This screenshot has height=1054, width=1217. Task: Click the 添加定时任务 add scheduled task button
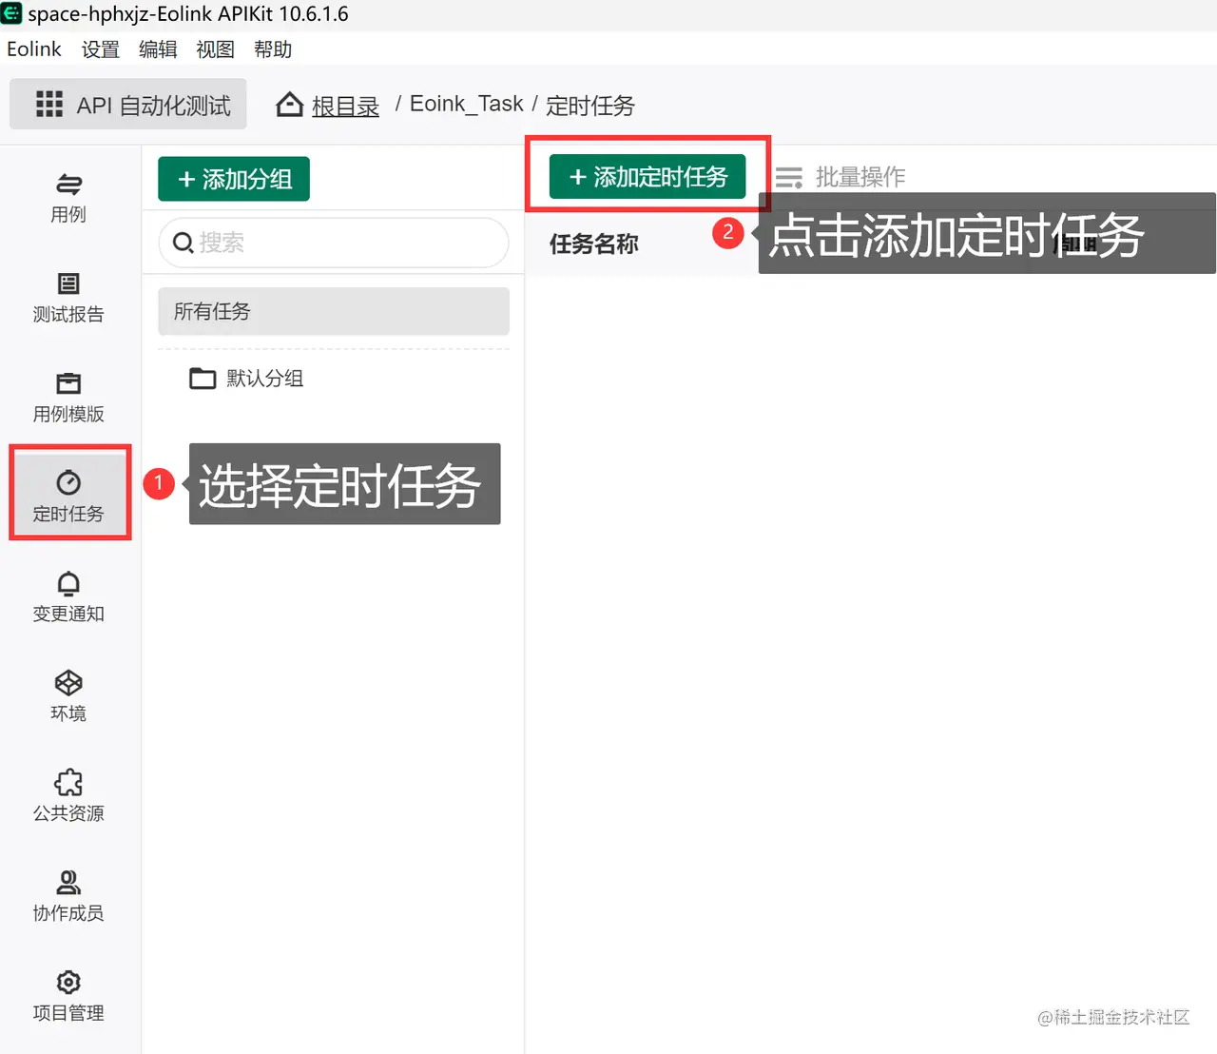tap(647, 177)
